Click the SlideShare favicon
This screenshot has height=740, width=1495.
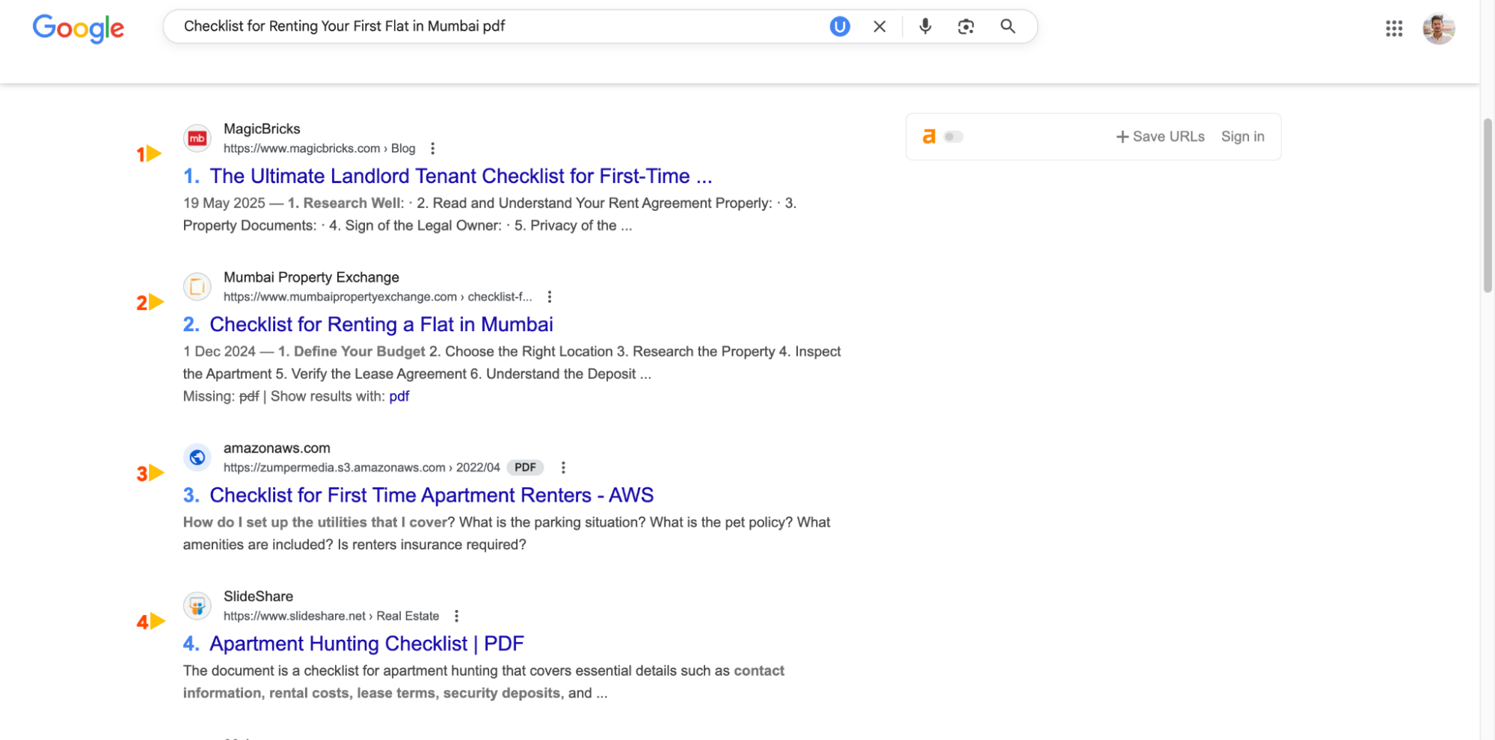tap(197, 605)
